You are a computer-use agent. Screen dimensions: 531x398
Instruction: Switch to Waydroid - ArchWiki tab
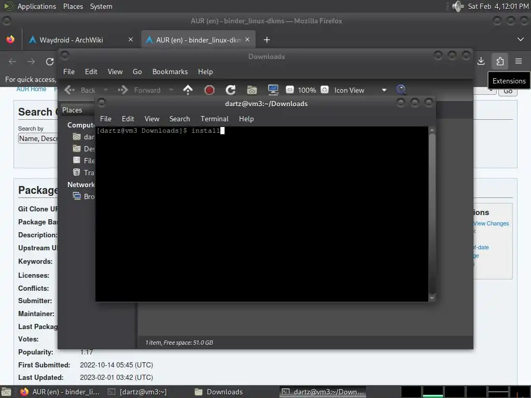click(71, 40)
